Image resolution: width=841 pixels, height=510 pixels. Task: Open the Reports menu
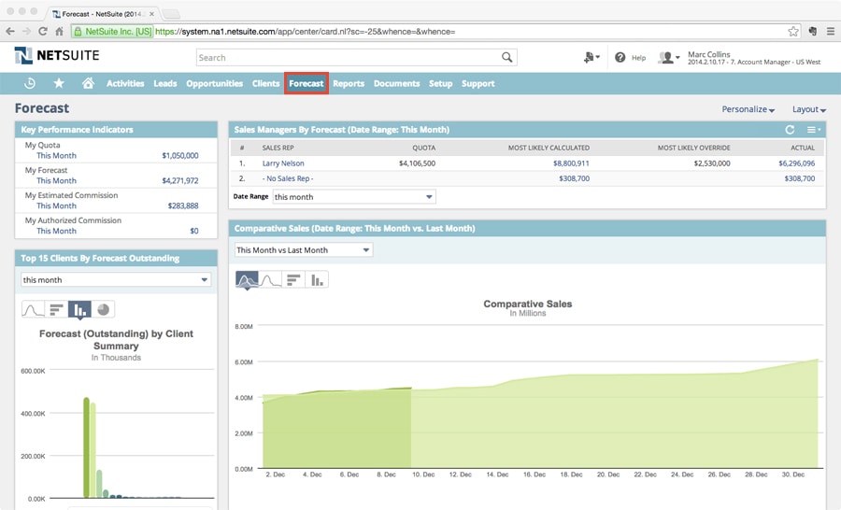coord(349,84)
